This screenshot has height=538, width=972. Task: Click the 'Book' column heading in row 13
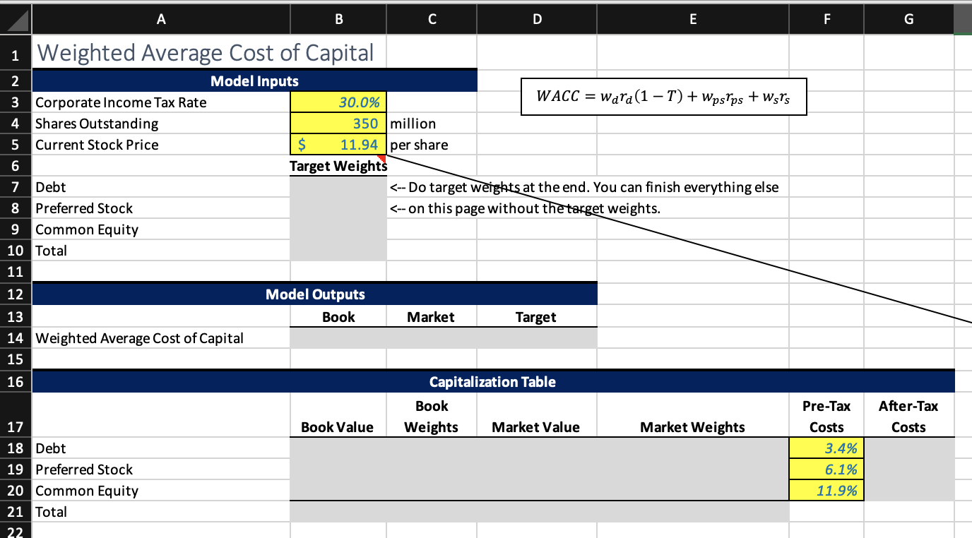[338, 317]
